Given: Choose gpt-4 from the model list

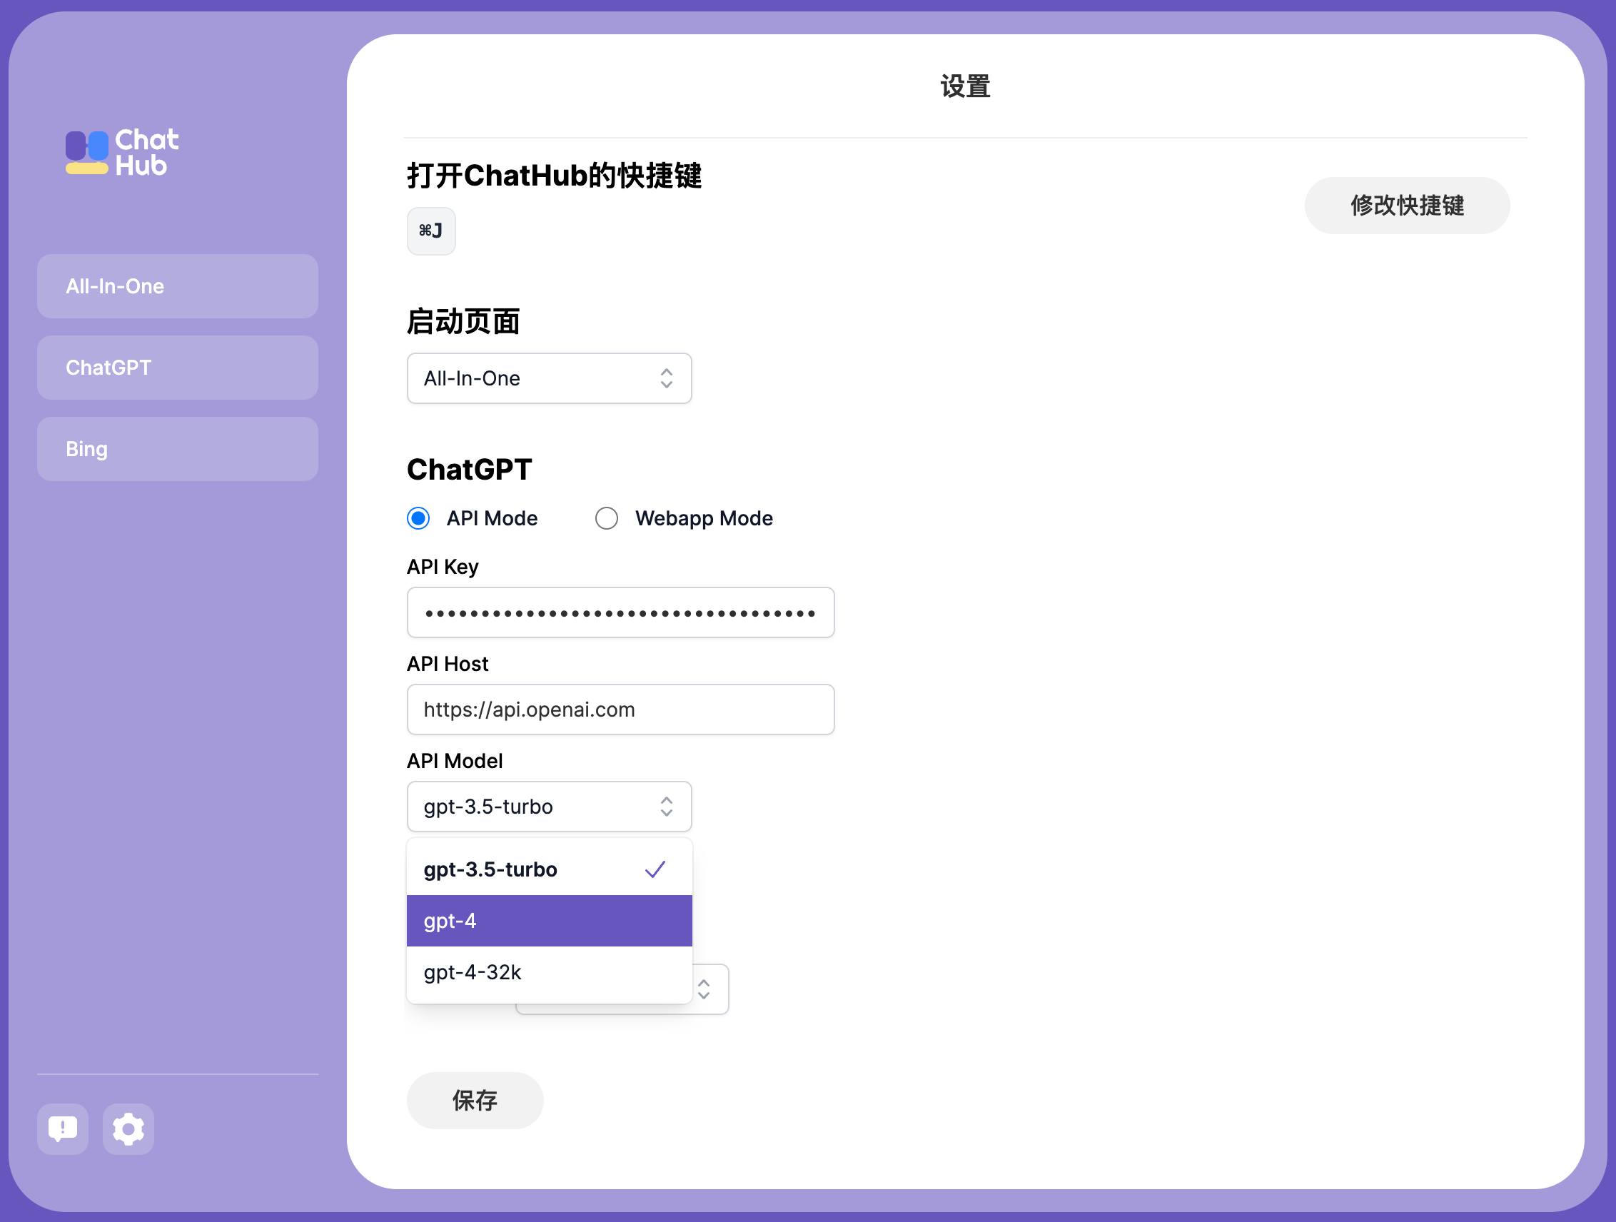Looking at the screenshot, I should point(549,920).
